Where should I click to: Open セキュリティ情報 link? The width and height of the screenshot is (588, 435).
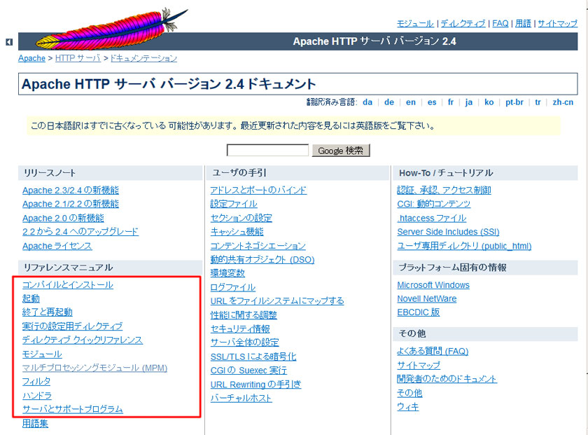[240, 329]
